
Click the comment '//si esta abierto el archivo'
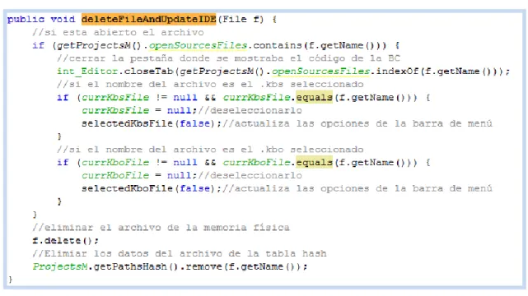(x=118, y=32)
